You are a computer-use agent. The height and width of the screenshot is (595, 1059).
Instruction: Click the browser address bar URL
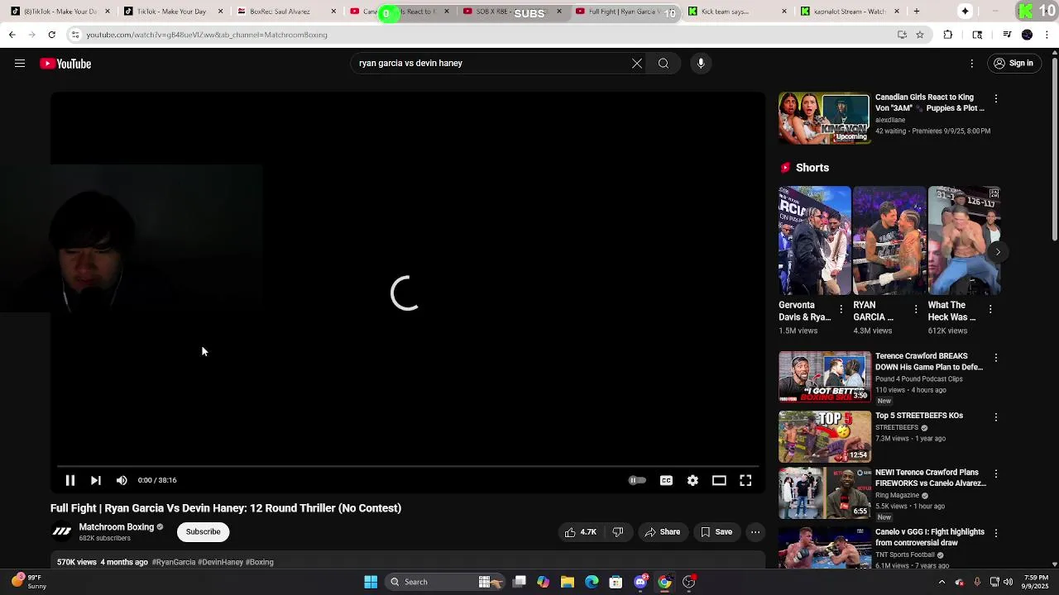(207, 35)
